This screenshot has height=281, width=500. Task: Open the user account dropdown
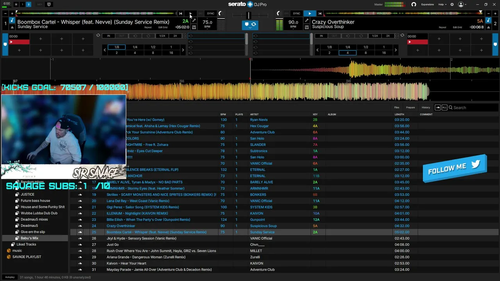pyautogui.click(x=462, y=4)
